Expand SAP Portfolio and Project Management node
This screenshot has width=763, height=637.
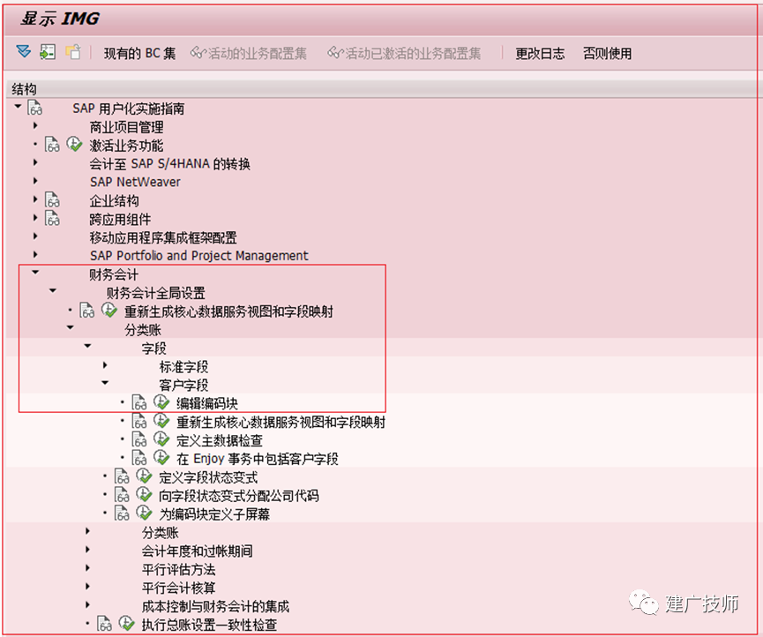(x=35, y=254)
